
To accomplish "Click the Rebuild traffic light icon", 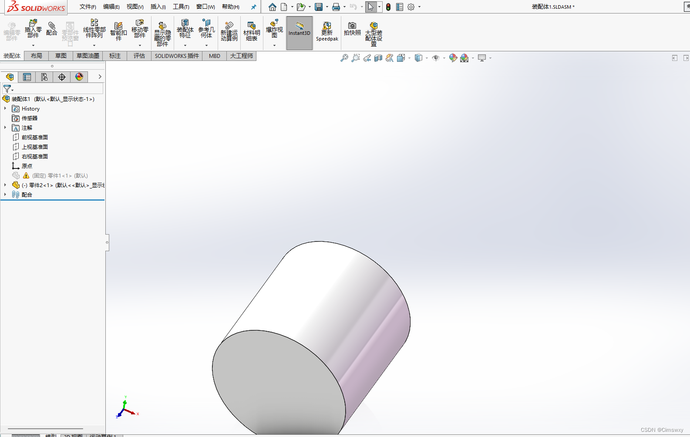I will (388, 7).
